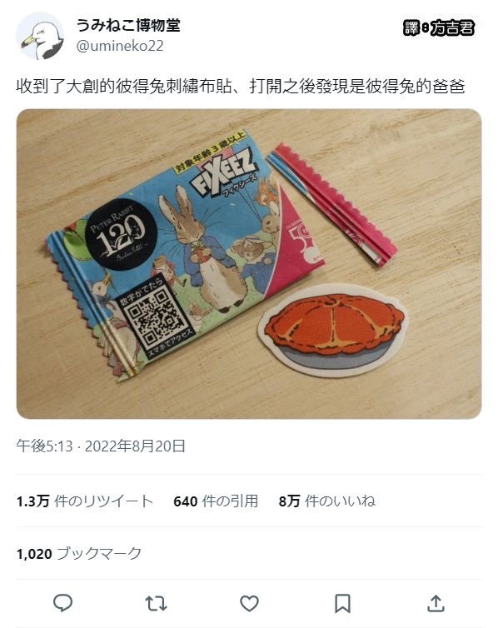Open the seagull profile avatar
This screenshot has height=628, width=498.
[x=40, y=36]
